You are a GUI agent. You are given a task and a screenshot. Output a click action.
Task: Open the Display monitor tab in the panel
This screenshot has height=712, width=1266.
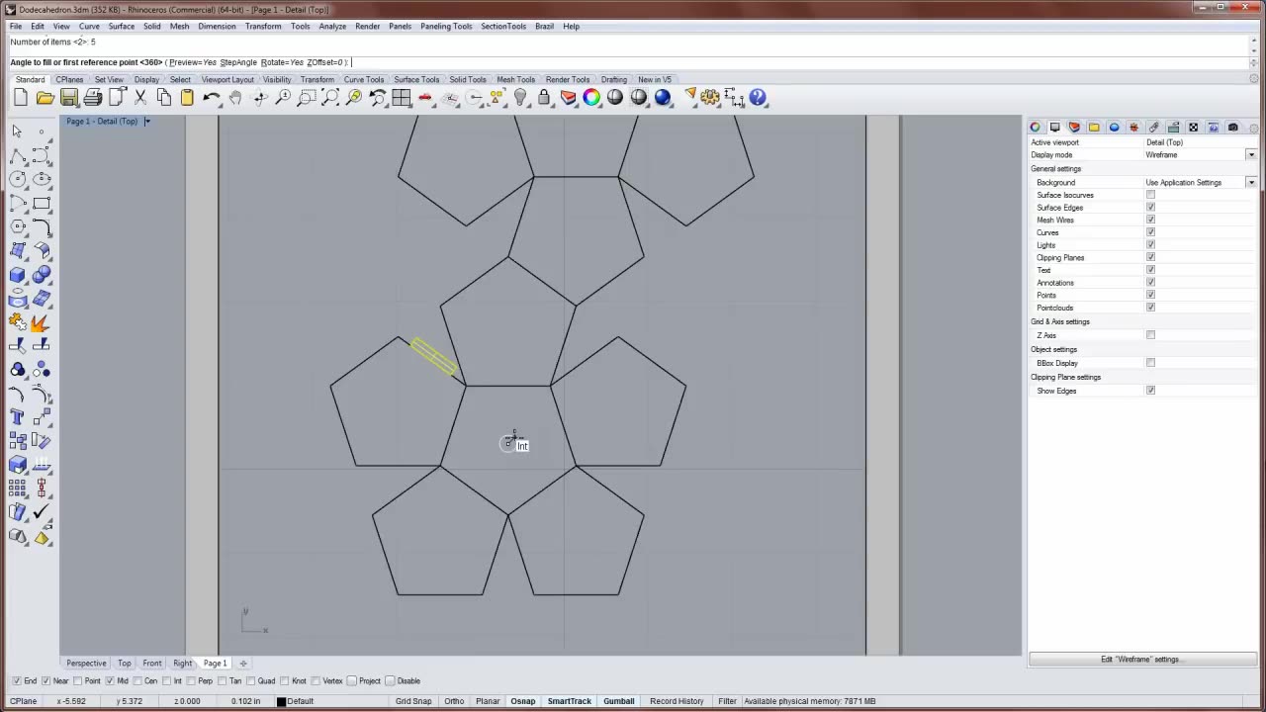(1054, 128)
